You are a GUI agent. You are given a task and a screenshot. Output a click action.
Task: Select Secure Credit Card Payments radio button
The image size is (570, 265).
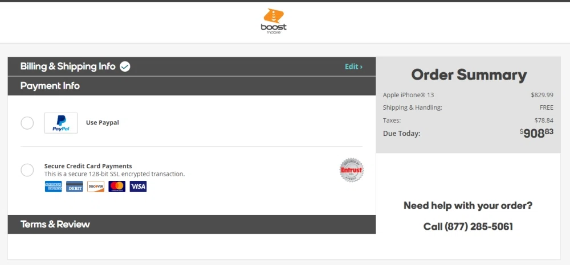click(27, 169)
